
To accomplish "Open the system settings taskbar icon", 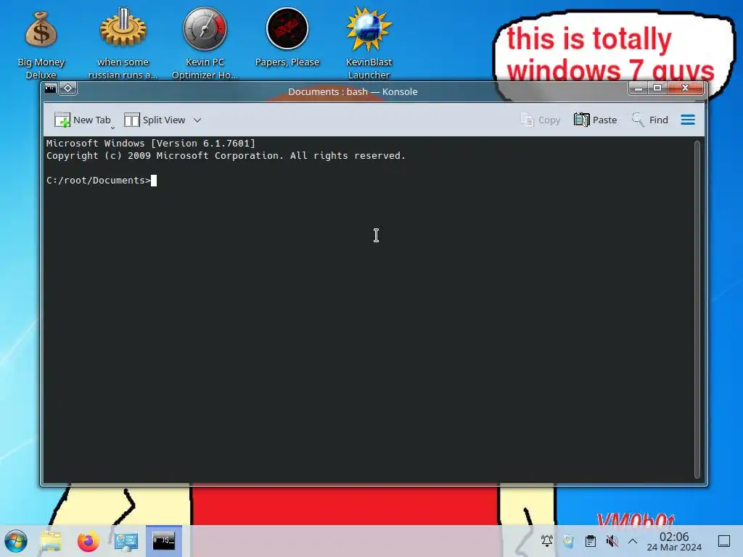I will pyautogui.click(x=126, y=541).
